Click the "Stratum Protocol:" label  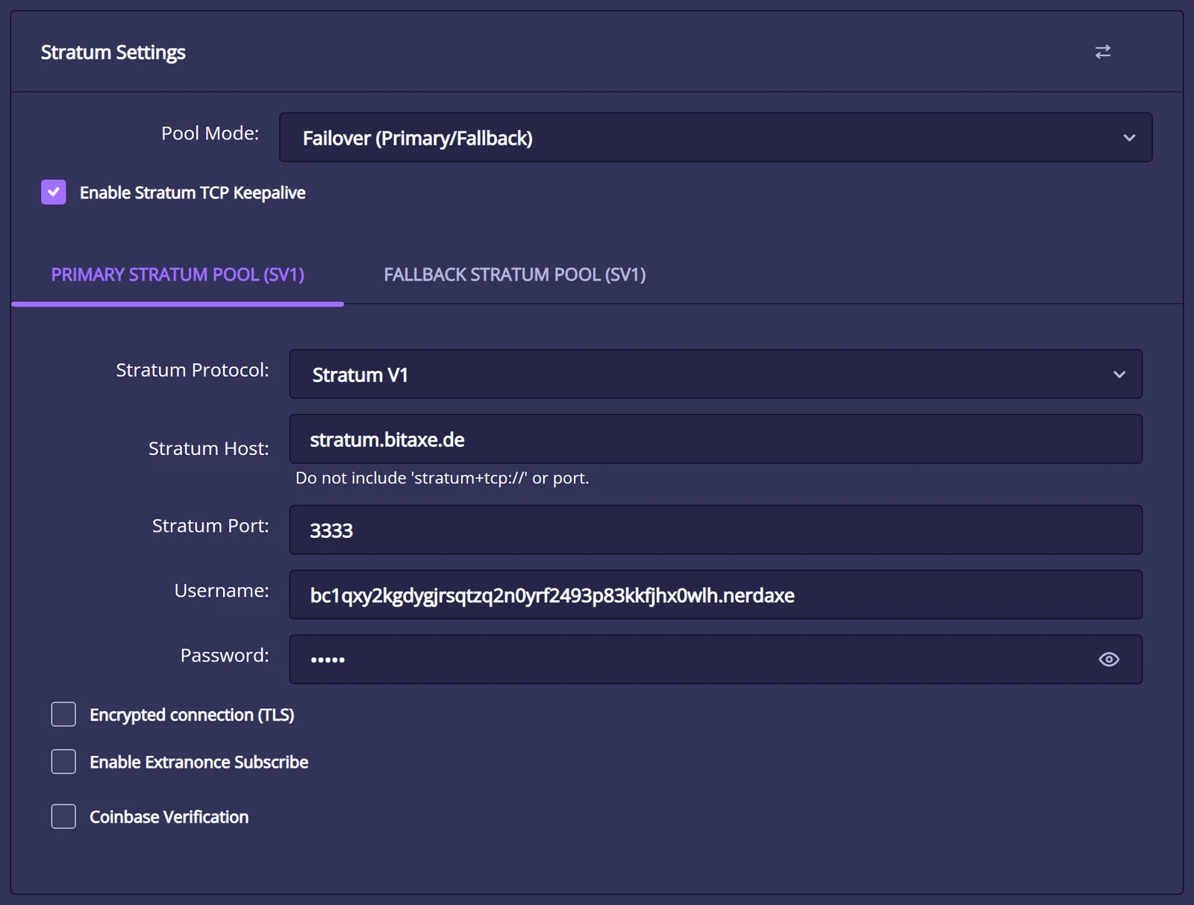coord(192,370)
